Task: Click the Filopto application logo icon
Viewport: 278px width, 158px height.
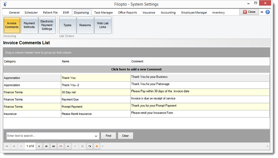Action: [5, 4]
